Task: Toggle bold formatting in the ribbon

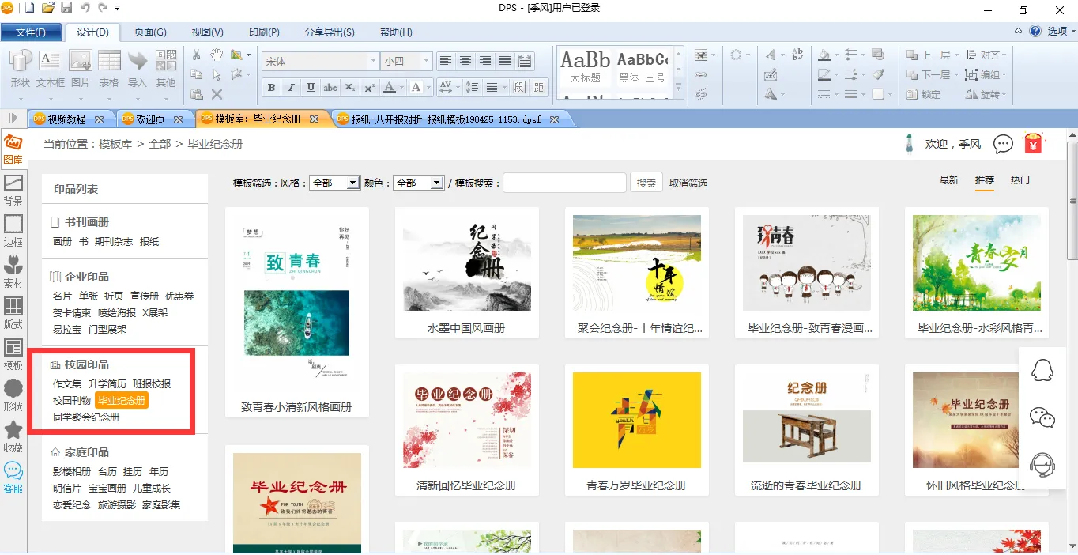Action: coord(272,88)
